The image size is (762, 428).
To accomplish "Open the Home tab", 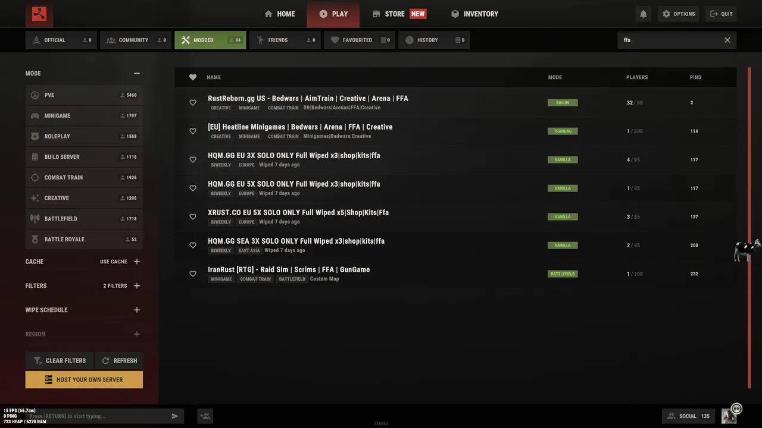I will pyautogui.click(x=280, y=14).
